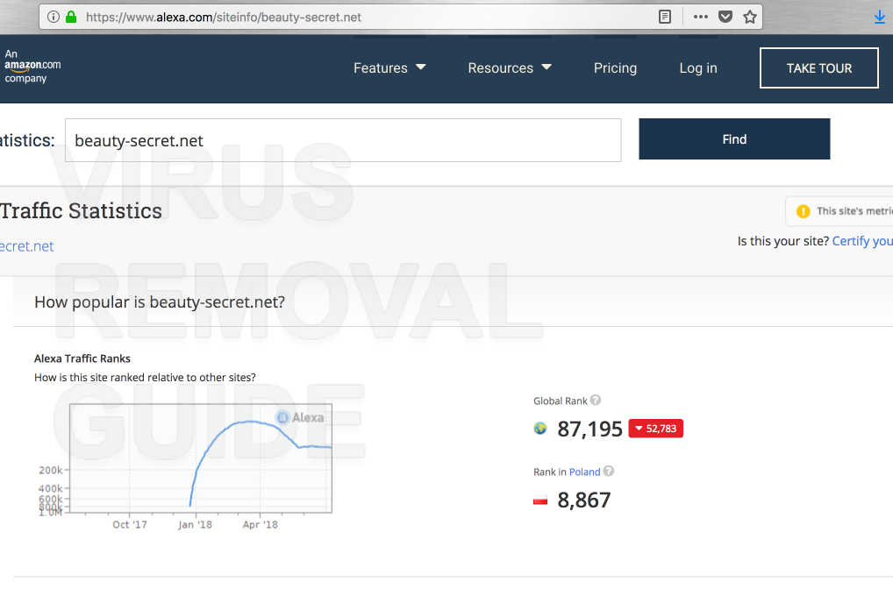Click the red 52,783 rank change badge

point(655,429)
